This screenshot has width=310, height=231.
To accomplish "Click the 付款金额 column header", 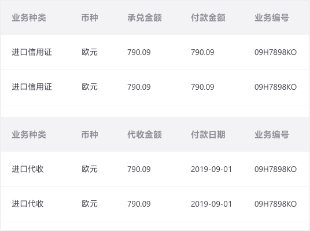I will (208, 17).
